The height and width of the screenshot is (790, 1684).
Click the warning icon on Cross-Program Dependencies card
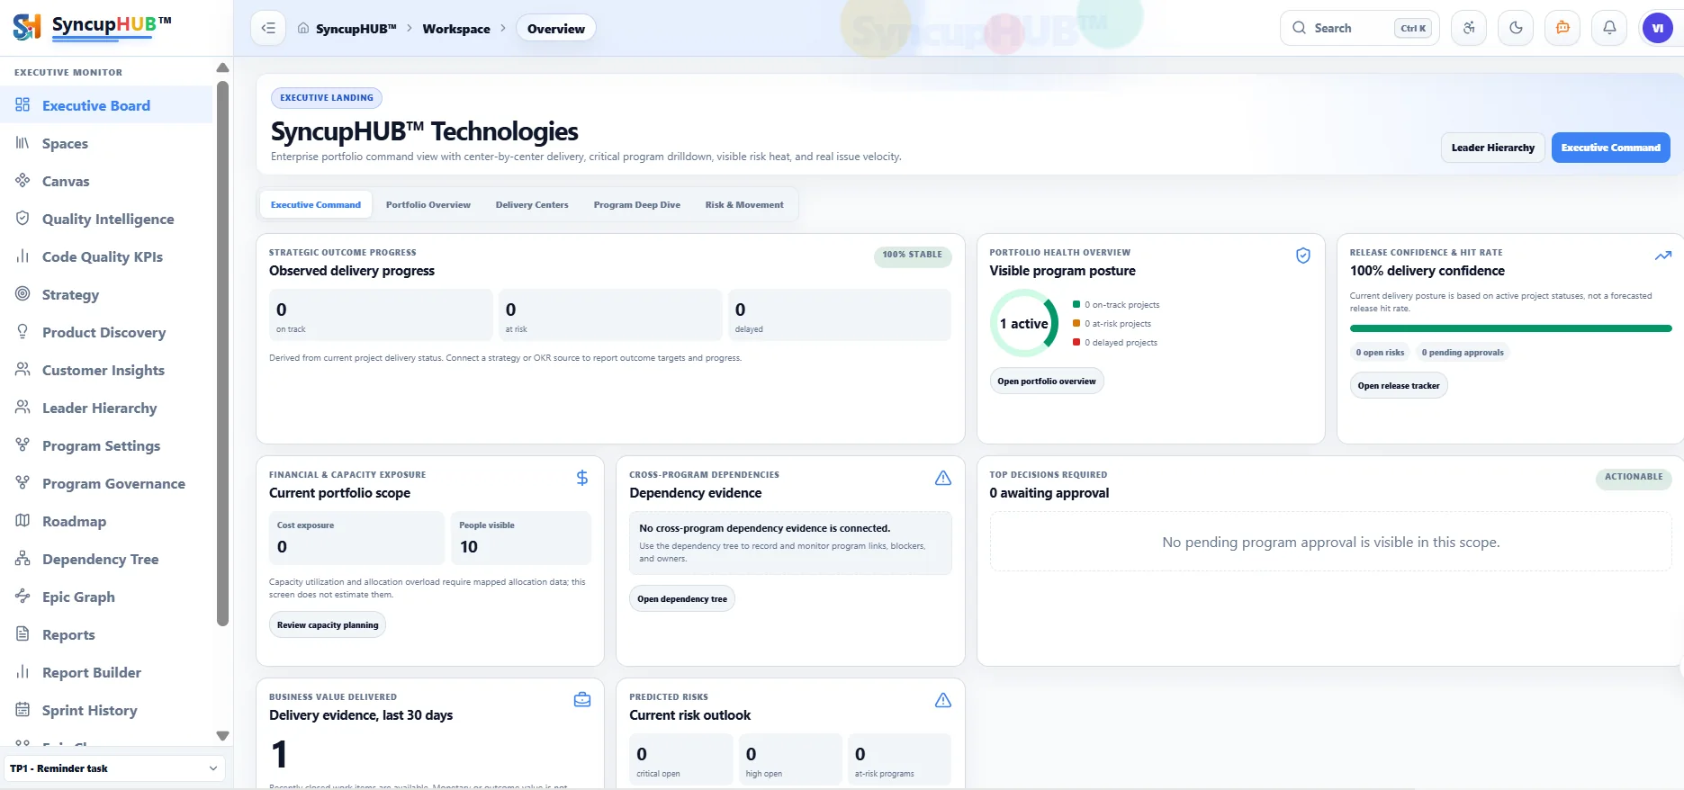pyautogui.click(x=942, y=478)
